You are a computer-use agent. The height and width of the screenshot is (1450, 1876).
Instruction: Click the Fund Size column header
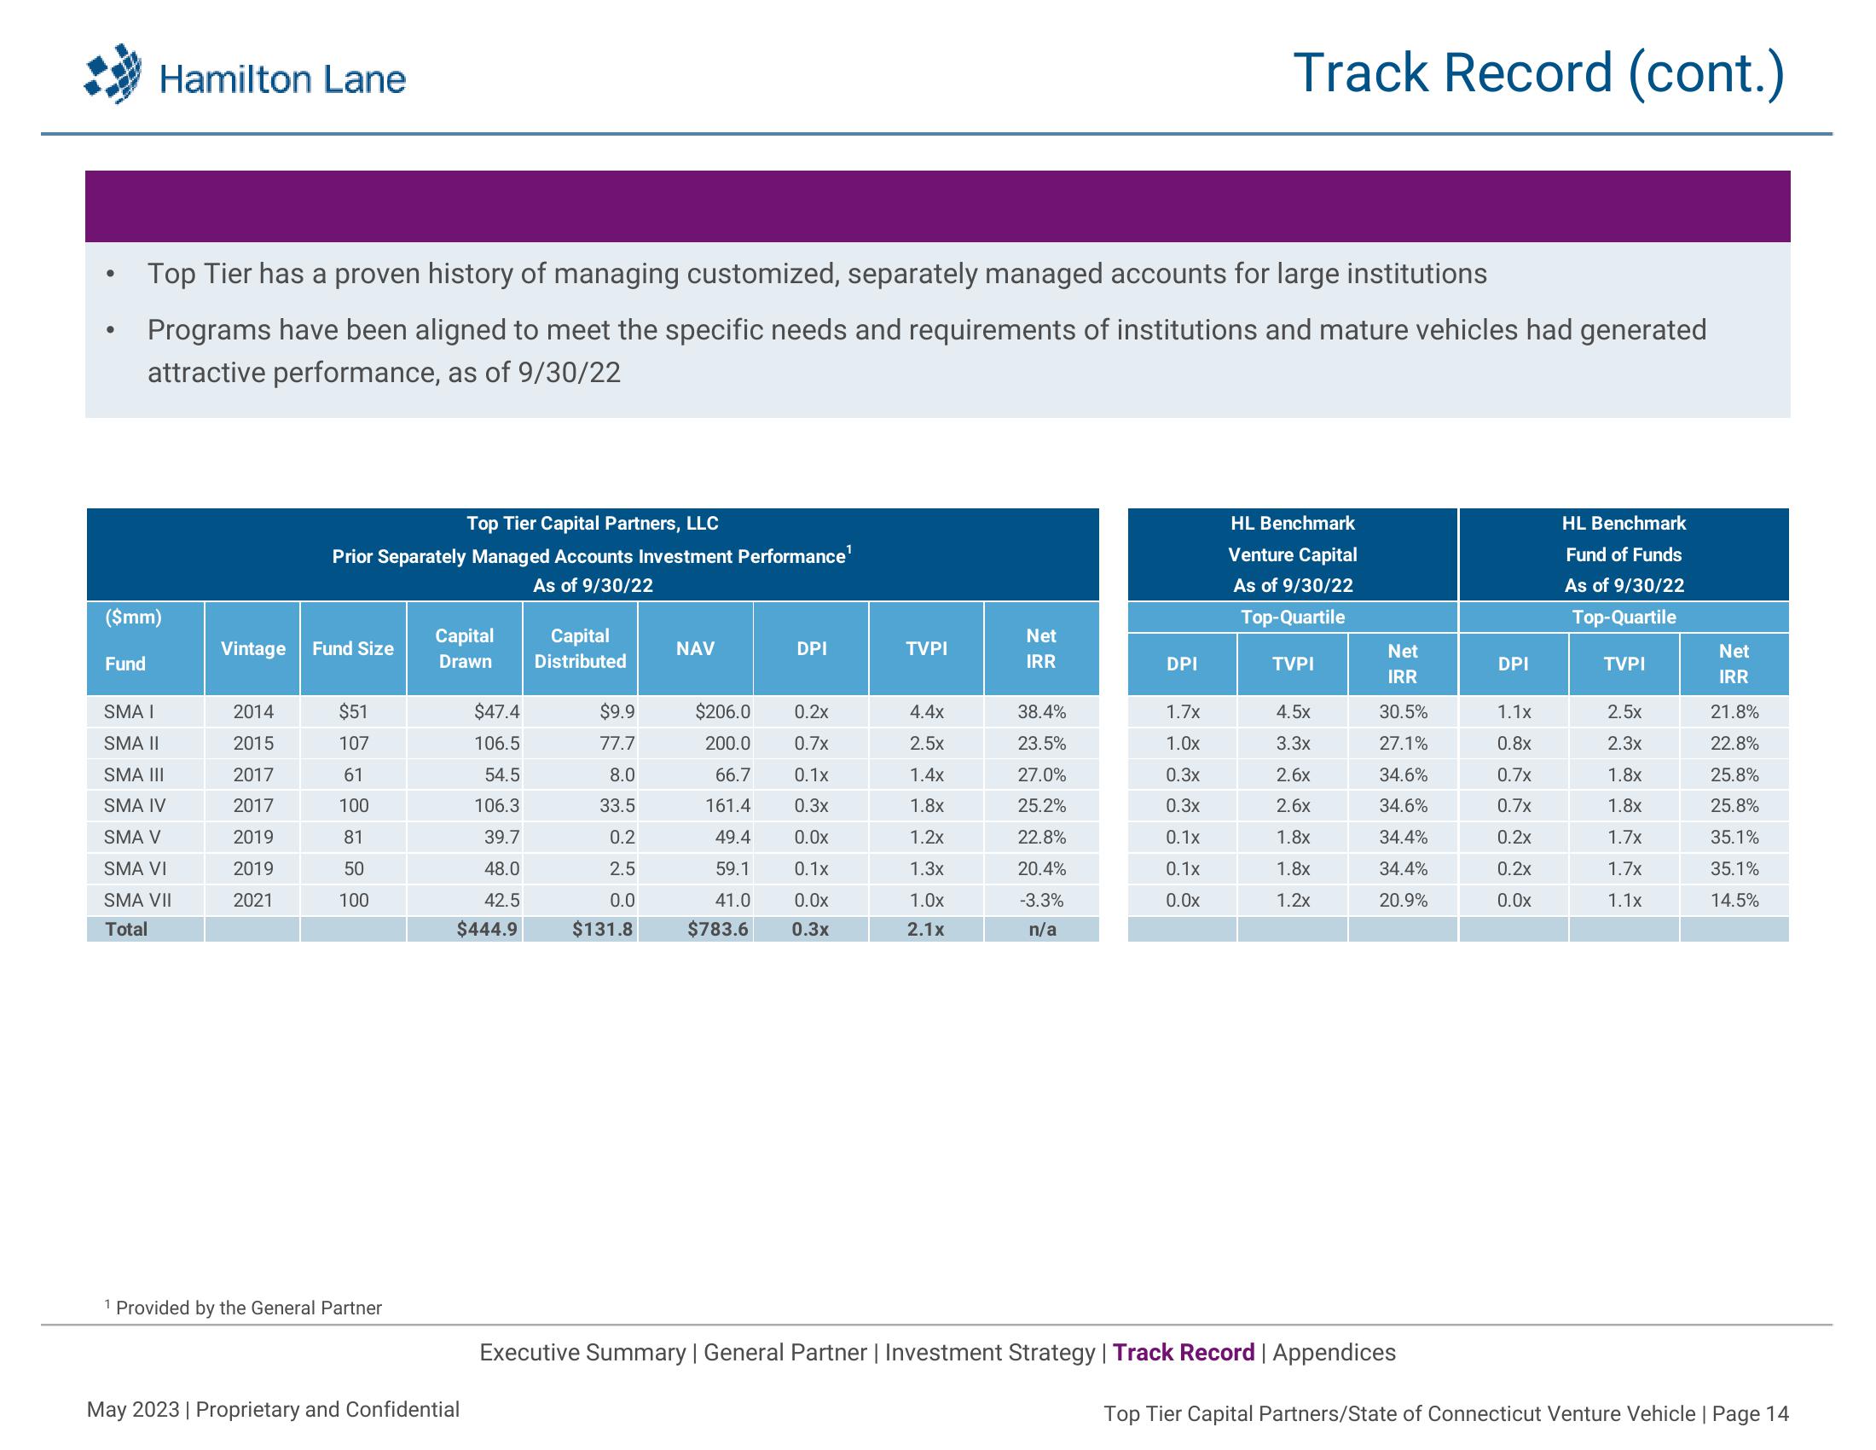click(353, 648)
